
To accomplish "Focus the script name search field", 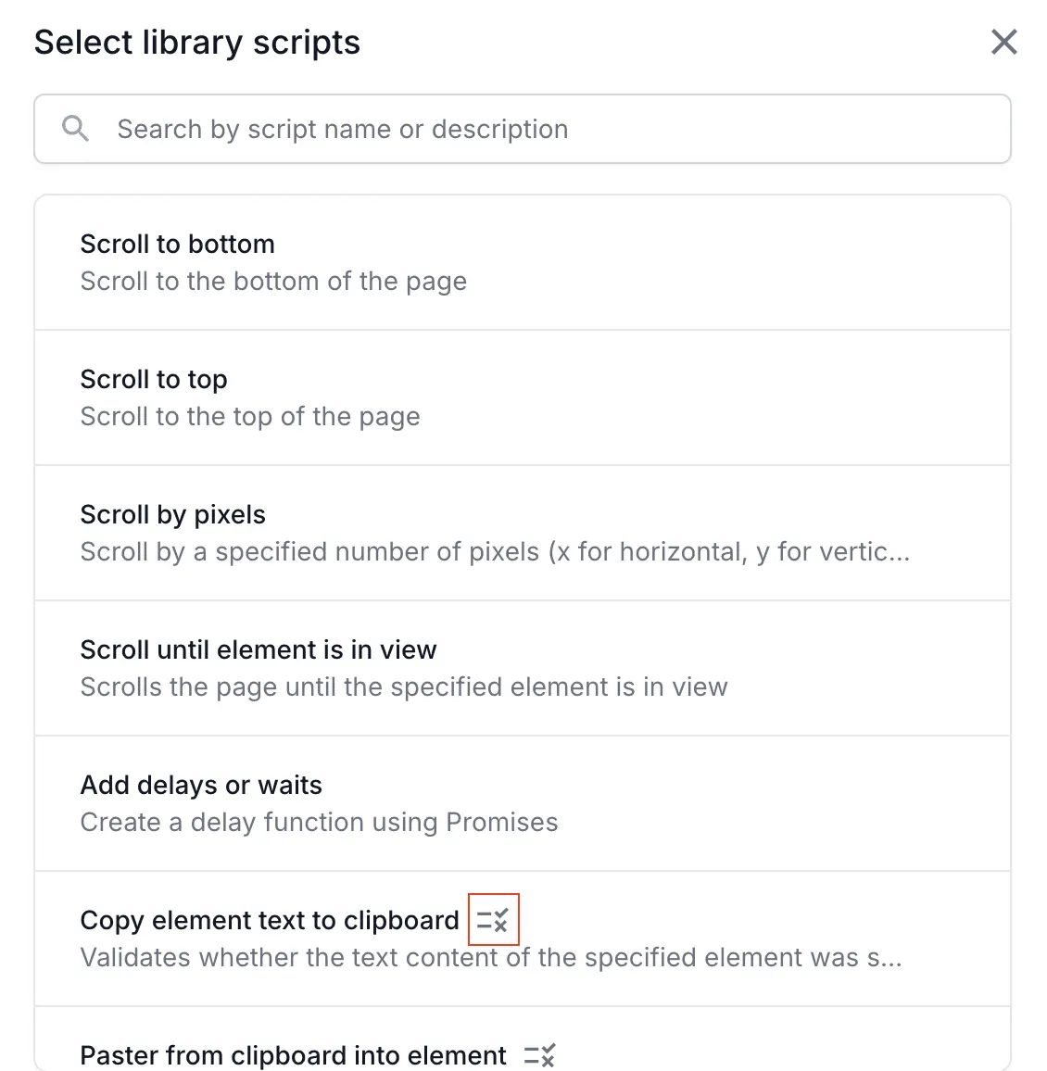I will tap(556, 129).
